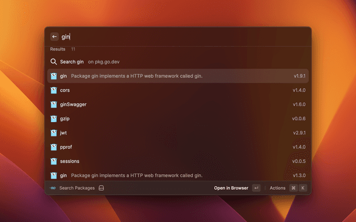Click the gopher icon for ginSwagger
Viewport: 356px width, 222px height.
coord(54,104)
